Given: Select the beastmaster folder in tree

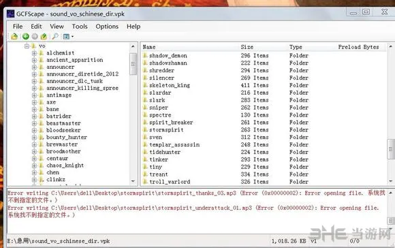Looking at the screenshot, I should pos(63,123).
